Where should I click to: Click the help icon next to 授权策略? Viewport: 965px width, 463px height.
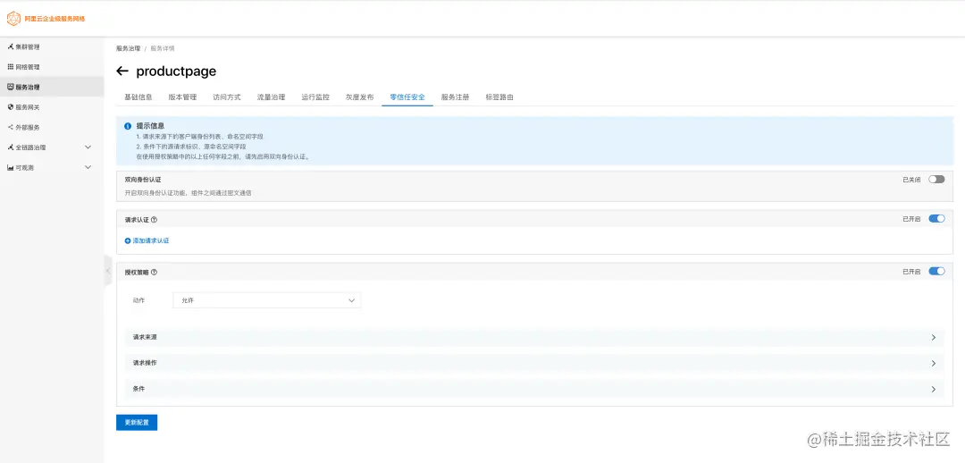154,272
